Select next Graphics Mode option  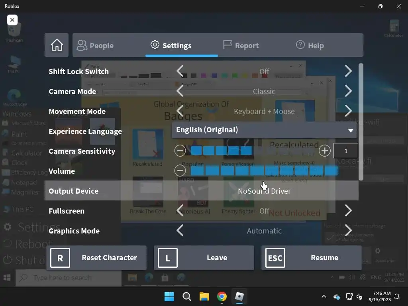tap(348, 231)
